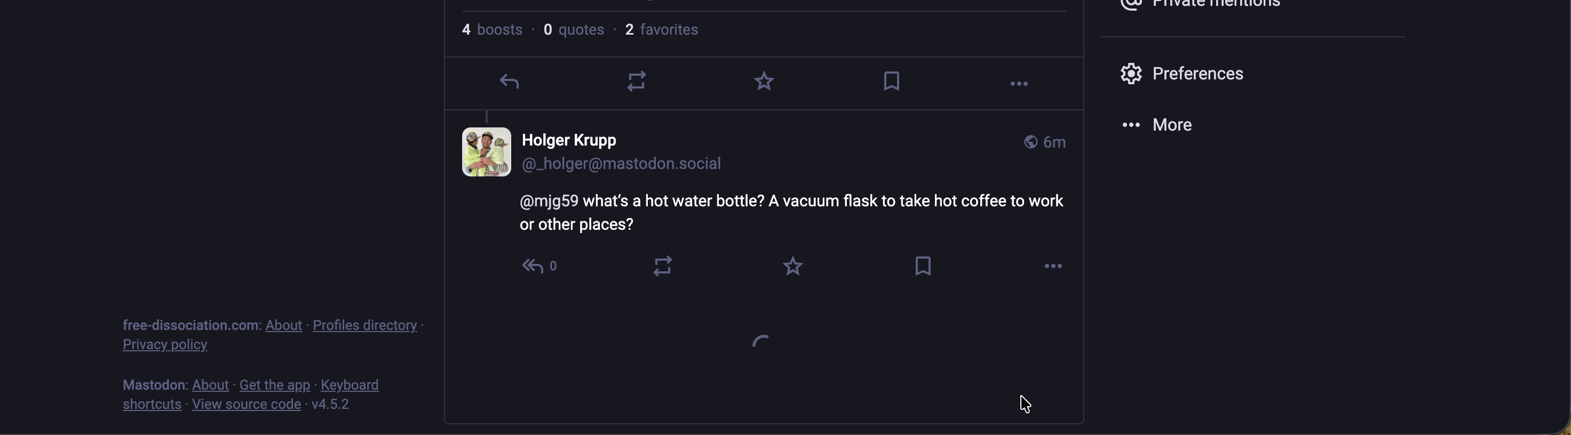Open more menu on Holger's reply
Screen dimensions: 1571x435
pyautogui.click(x=1053, y=267)
